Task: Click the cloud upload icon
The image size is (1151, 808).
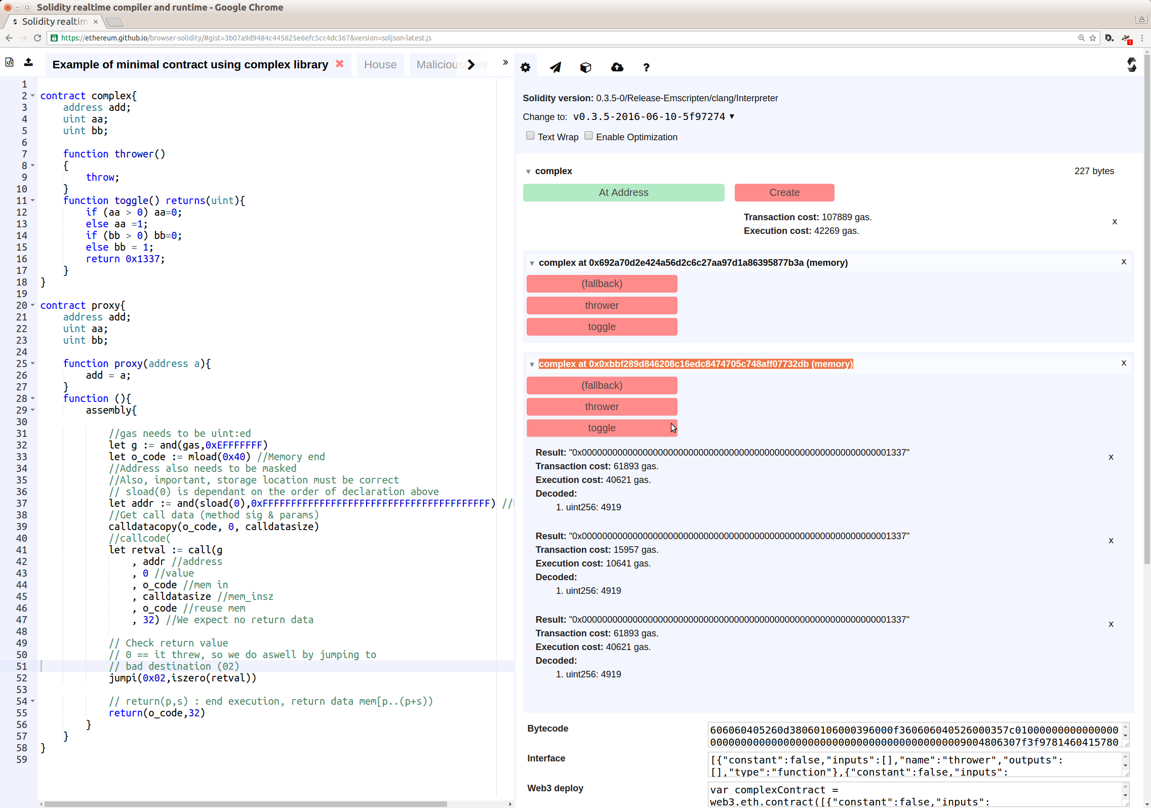Action: tap(617, 67)
